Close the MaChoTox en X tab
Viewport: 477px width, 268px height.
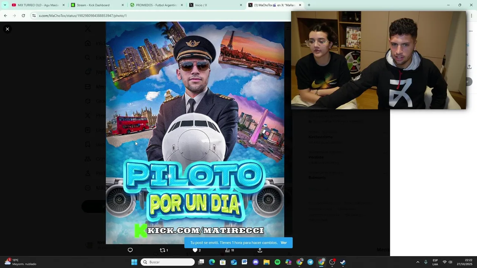(300, 5)
